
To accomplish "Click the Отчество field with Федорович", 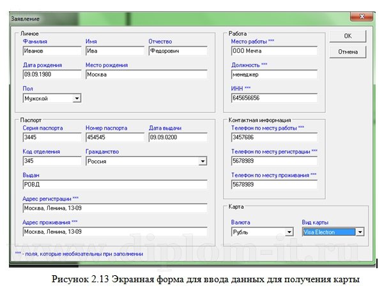I will click(178, 51).
